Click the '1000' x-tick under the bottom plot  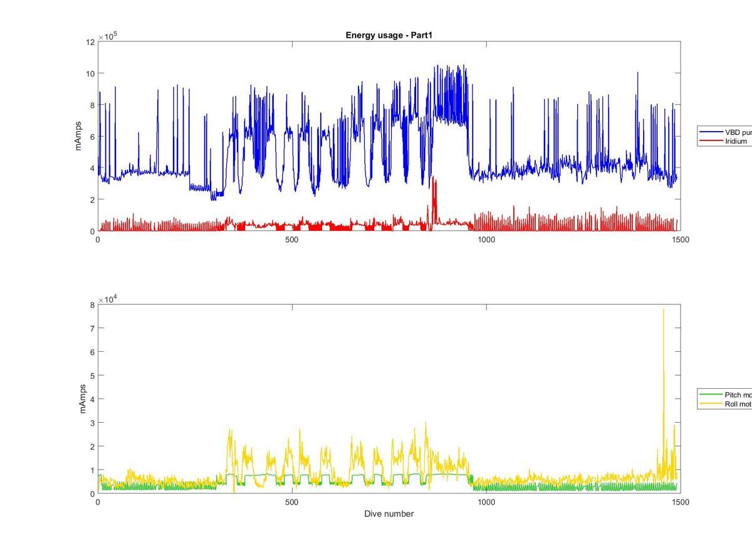(x=486, y=502)
